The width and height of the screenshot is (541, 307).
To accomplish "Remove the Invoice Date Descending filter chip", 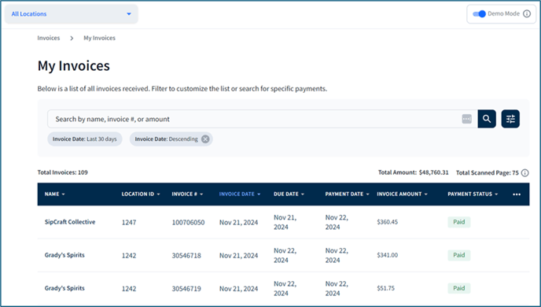I will (205, 139).
